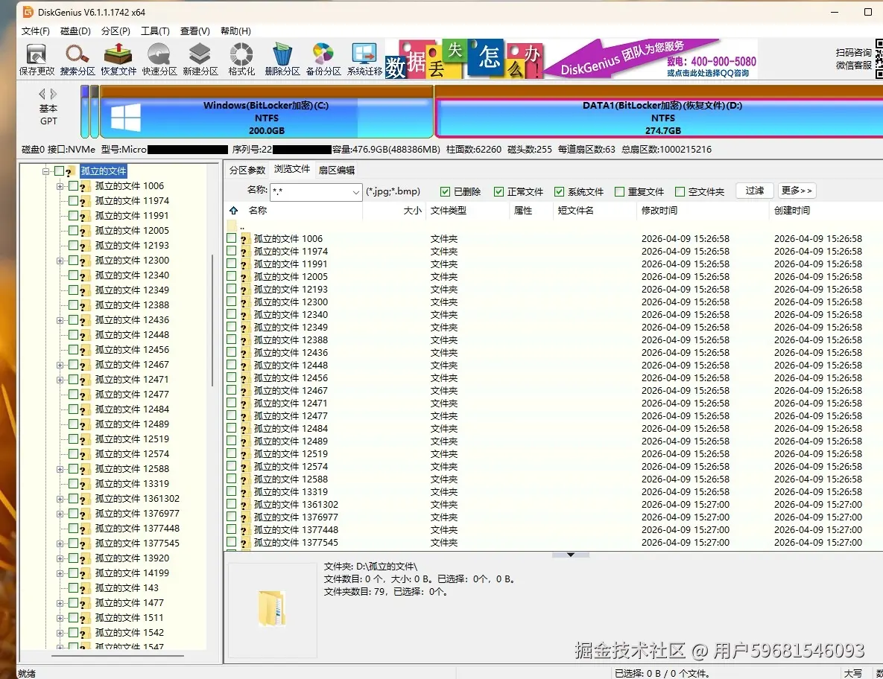Viewport: 883px width, 679px height.
Task: Enable the 重复文件 filter checkbox
Action: [x=619, y=192]
